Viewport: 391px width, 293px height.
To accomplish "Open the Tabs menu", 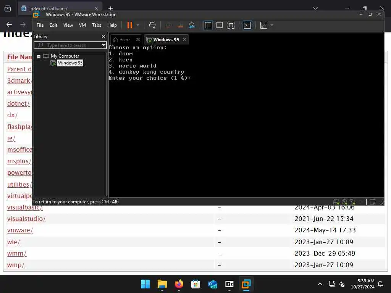I will pyautogui.click(x=97, y=25).
